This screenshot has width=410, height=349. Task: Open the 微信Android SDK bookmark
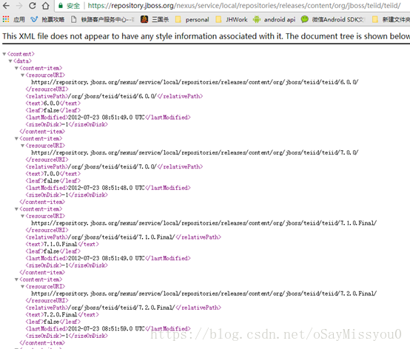click(x=332, y=19)
